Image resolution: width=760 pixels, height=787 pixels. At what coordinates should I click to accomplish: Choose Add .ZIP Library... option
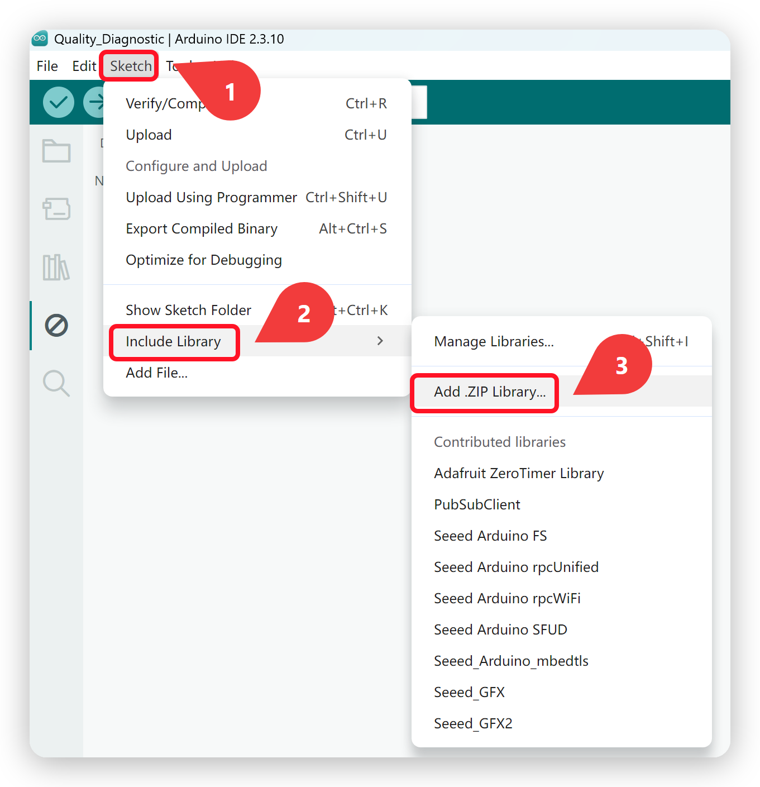point(562,392)
